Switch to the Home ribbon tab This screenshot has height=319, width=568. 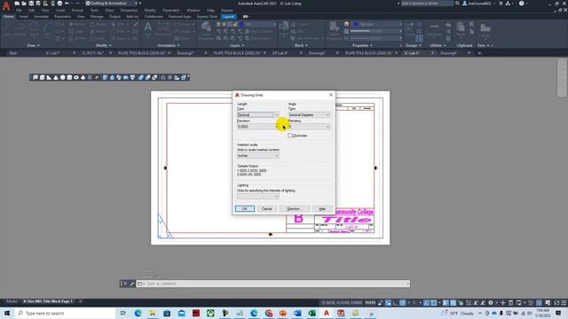8,17
